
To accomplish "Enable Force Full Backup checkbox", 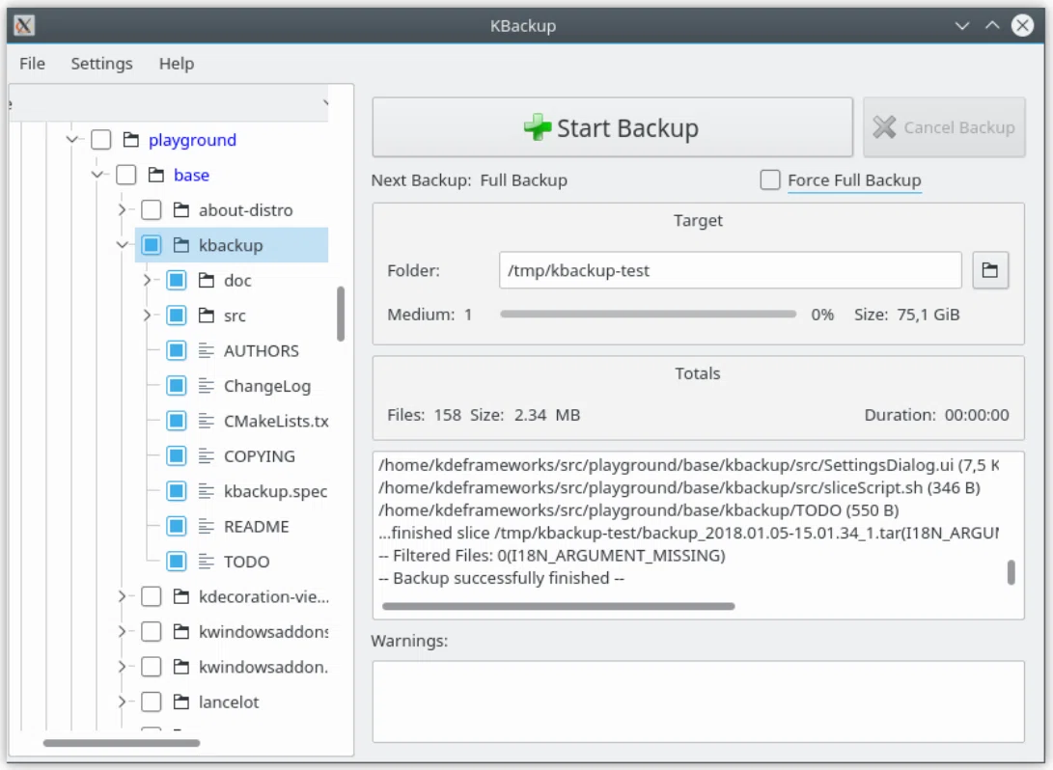I will [x=770, y=179].
